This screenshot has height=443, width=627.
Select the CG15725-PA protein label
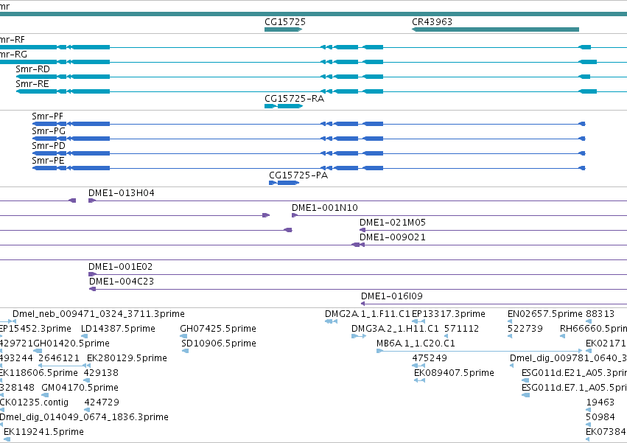pyautogui.click(x=298, y=175)
